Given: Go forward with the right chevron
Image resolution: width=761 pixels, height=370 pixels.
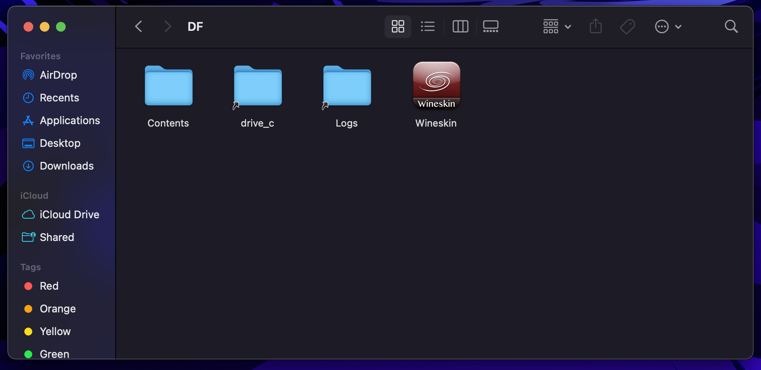Looking at the screenshot, I should (167, 27).
